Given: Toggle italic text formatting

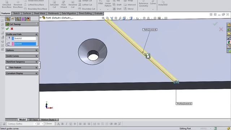Looking at the screenshot, I should (x=66, y=124).
